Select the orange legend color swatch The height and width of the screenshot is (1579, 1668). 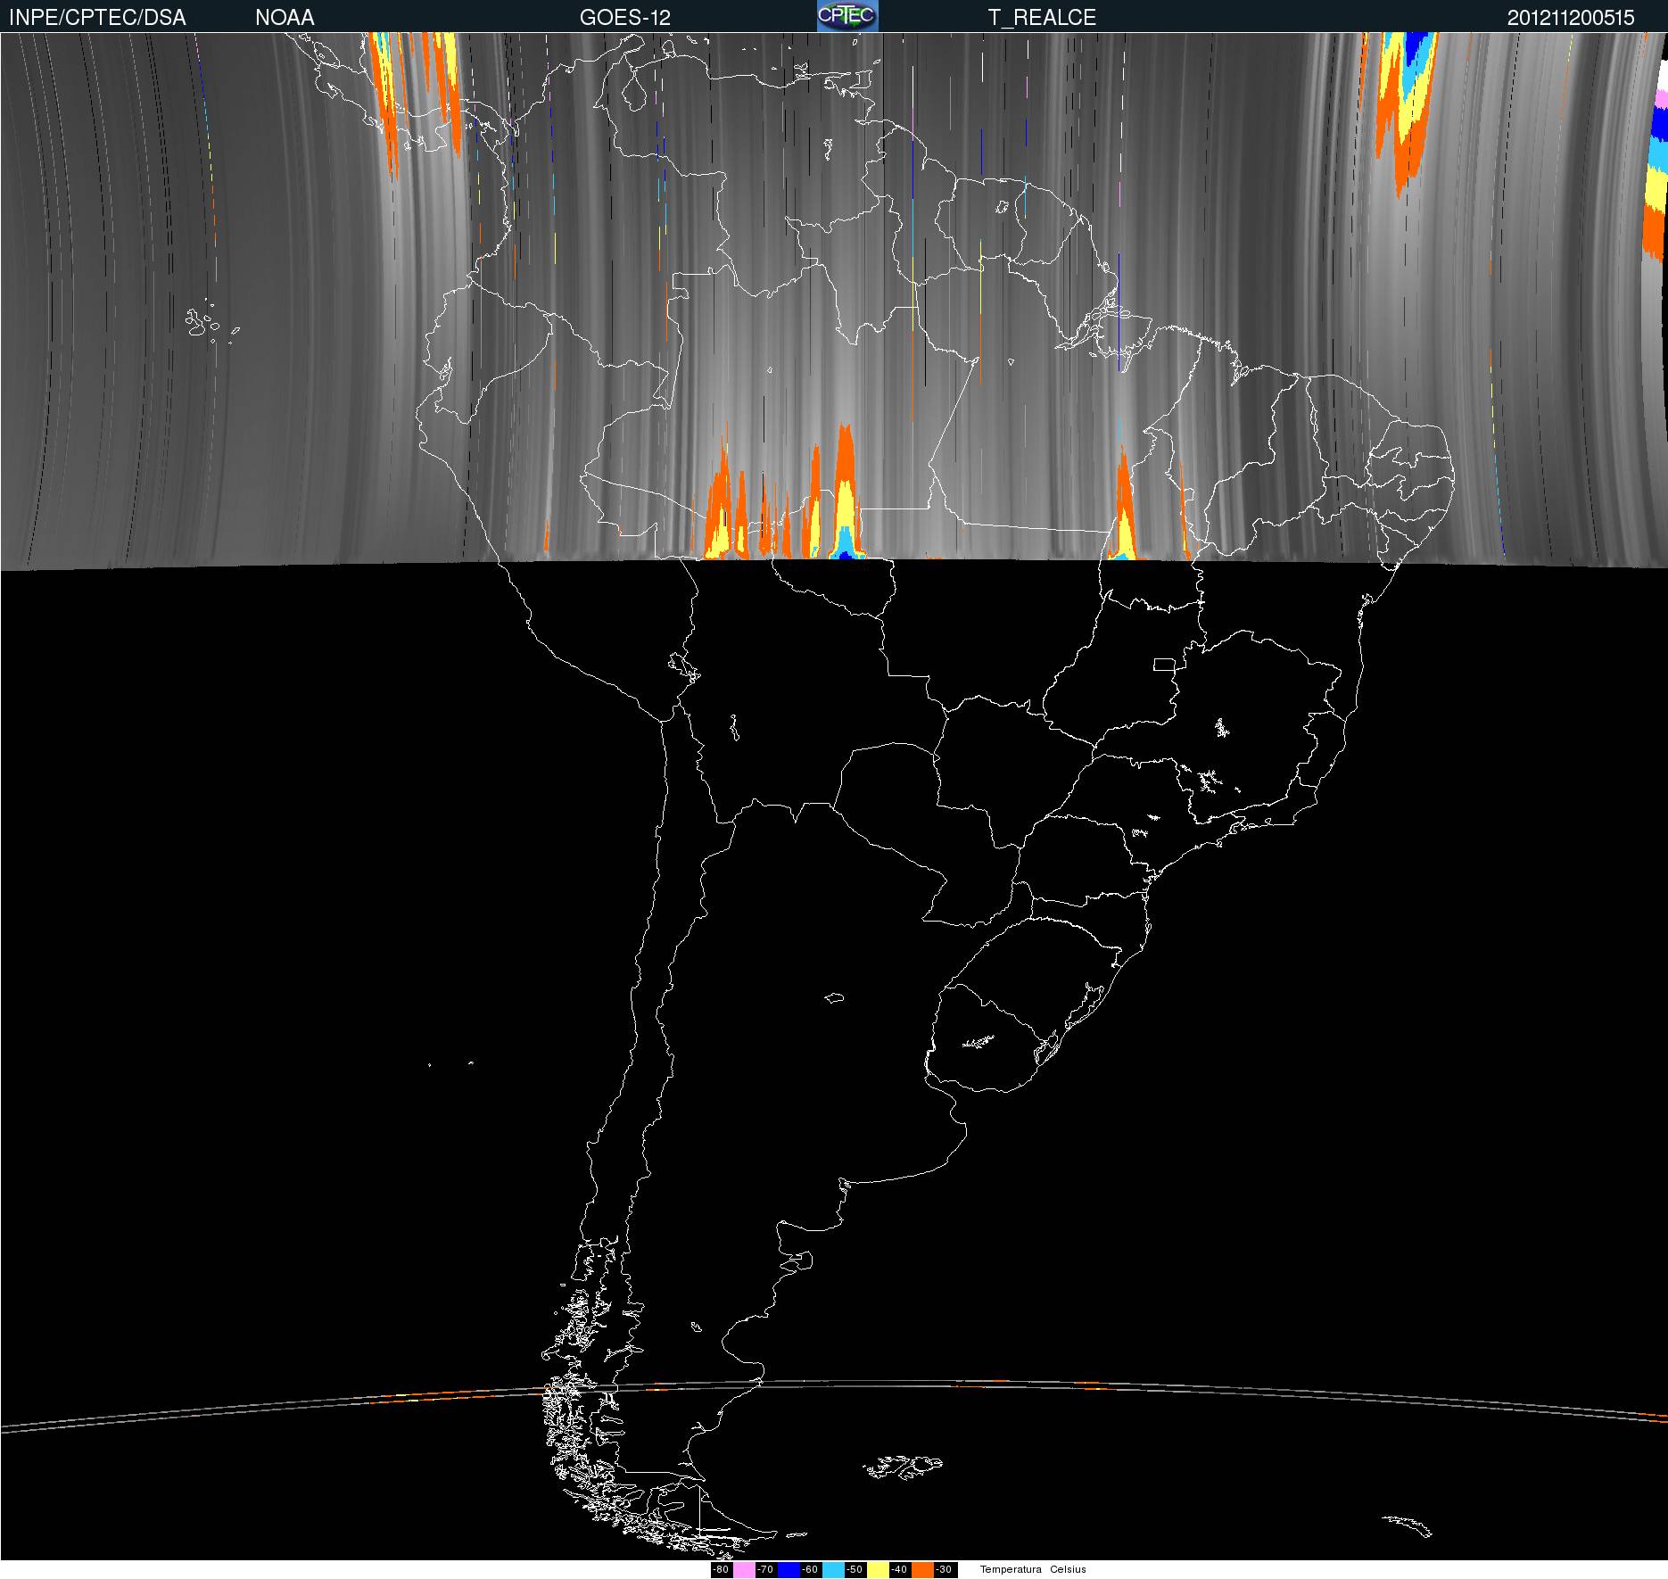pos(922,1570)
